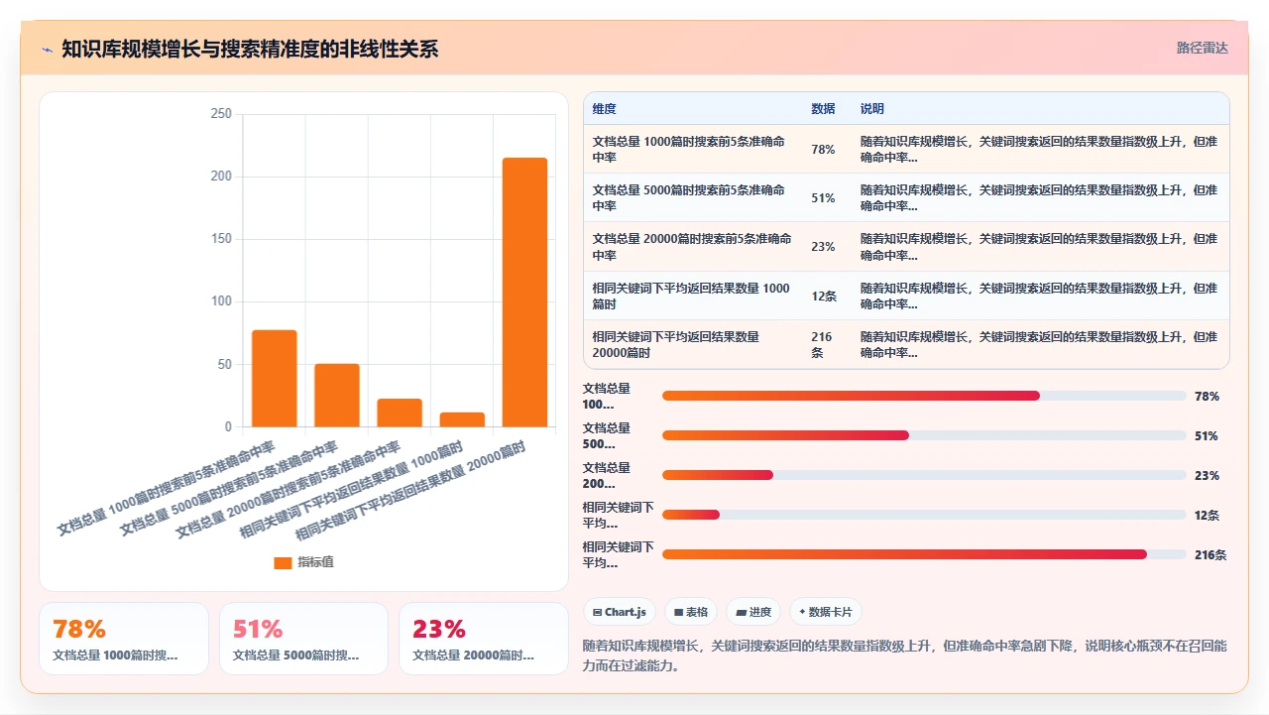This screenshot has width=1269, height=715.
Task: Open the 78% stat card
Action: pos(124,639)
